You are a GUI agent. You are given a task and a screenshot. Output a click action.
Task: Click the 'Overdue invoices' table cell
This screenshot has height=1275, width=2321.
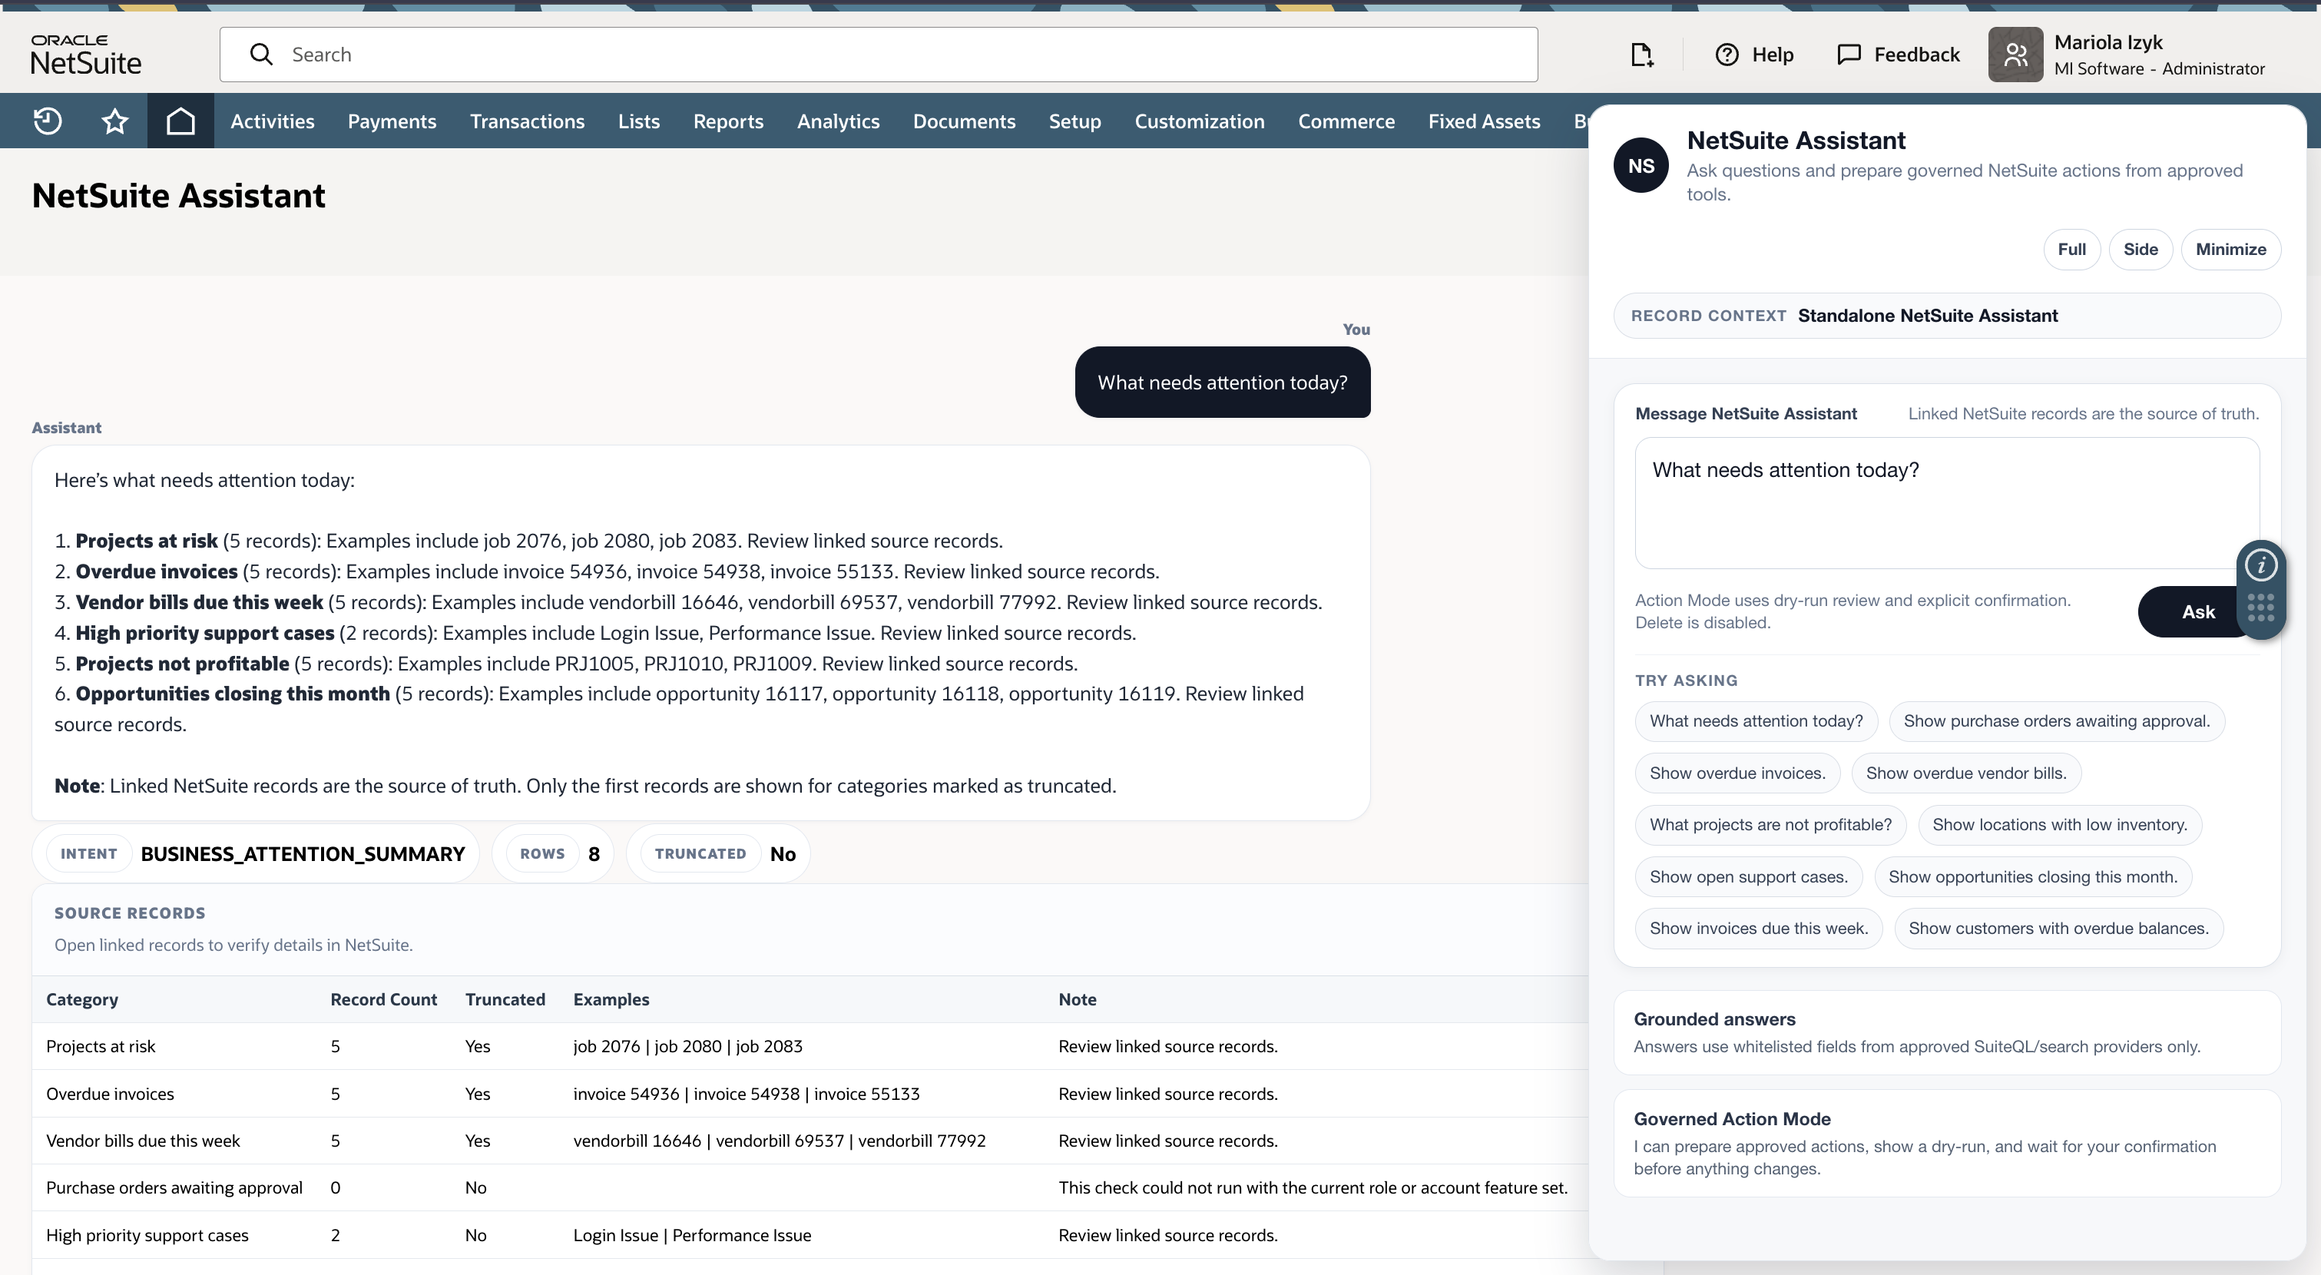[x=110, y=1094]
